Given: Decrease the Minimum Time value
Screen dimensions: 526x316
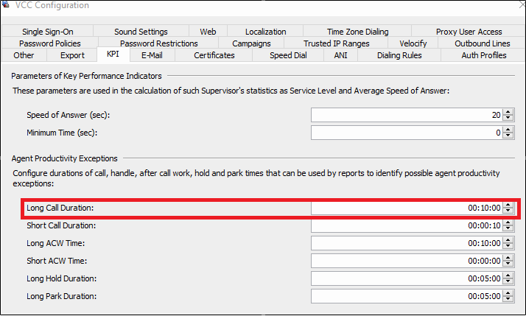Looking at the screenshot, I should [x=508, y=136].
